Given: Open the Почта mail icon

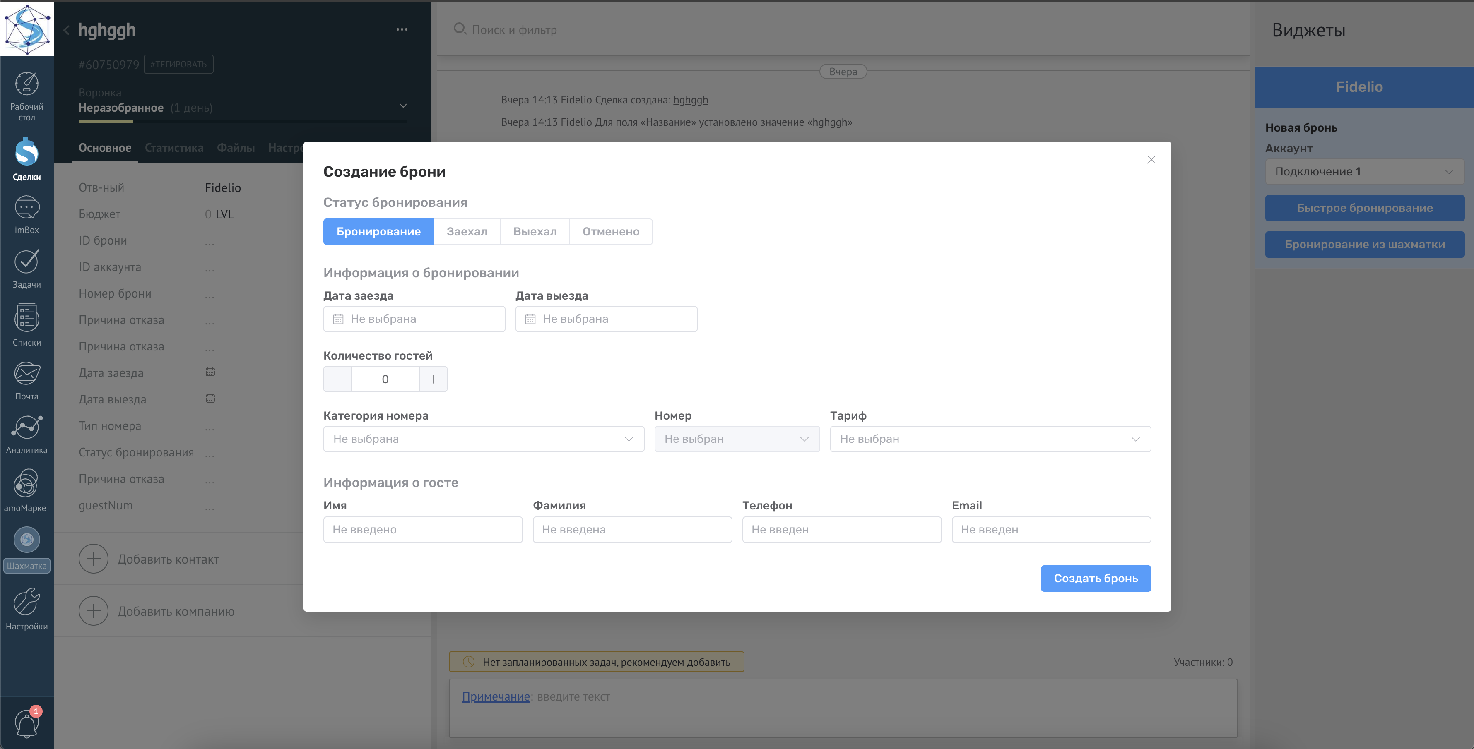Looking at the screenshot, I should pyautogui.click(x=26, y=374).
